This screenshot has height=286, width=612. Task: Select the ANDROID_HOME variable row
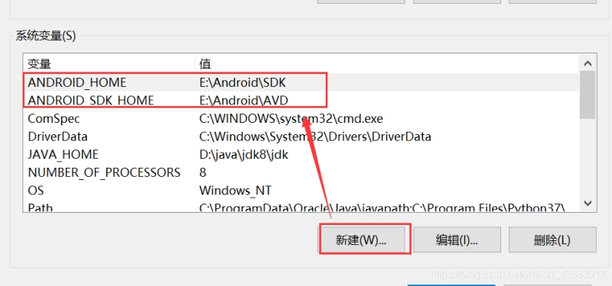301,82
